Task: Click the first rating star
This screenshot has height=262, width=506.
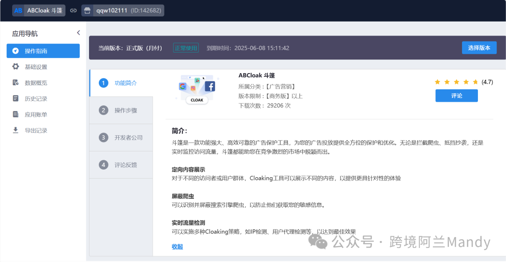Action: coord(437,82)
